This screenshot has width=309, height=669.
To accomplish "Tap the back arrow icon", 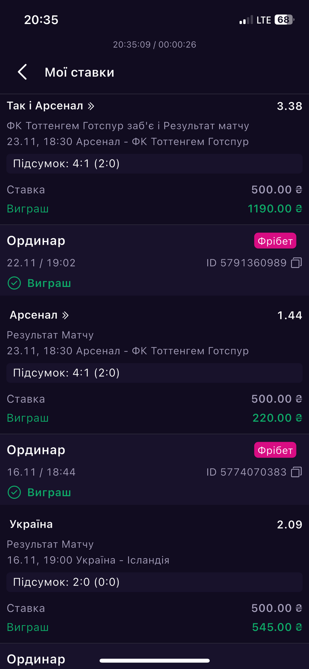I will tap(22, 72).
